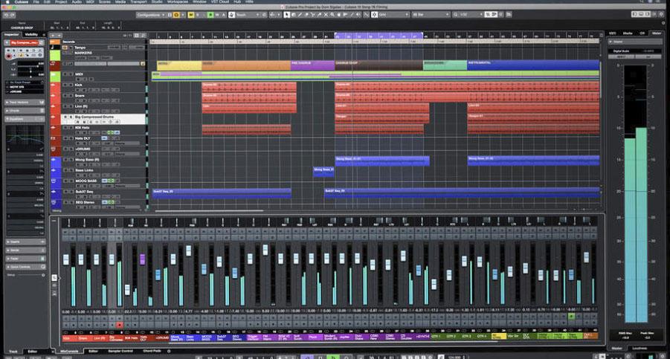Open setup gear icon at top right
Viewport: 670px width, 359px height.
coord(661,14)
